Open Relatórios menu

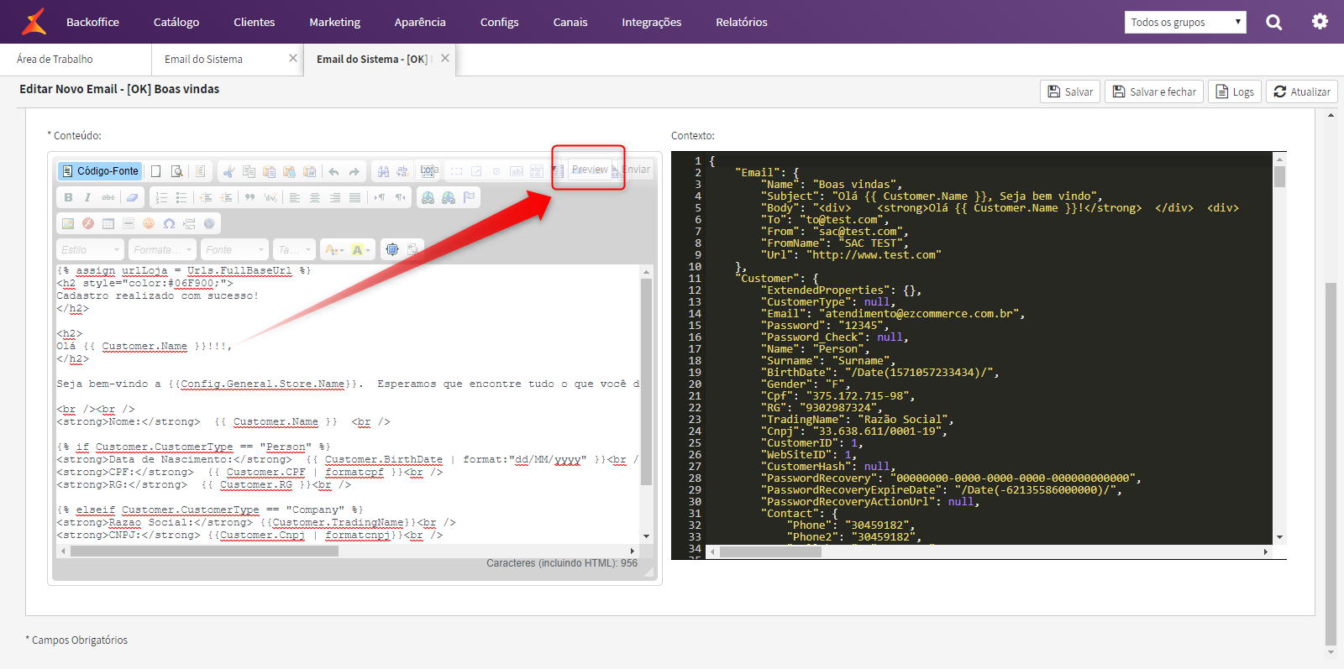tap(742, 22)
